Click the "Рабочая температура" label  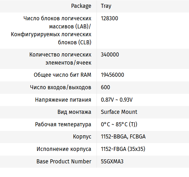(x=63, y=125)
